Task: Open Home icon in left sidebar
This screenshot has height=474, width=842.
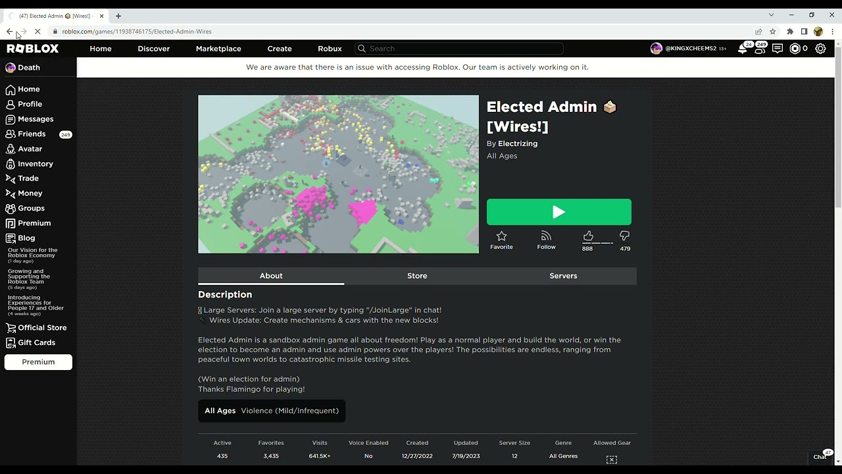Action: [x=11, y=90]
